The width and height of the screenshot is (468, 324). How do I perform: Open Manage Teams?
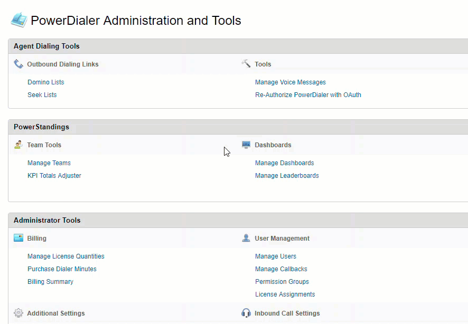point(49,163)
